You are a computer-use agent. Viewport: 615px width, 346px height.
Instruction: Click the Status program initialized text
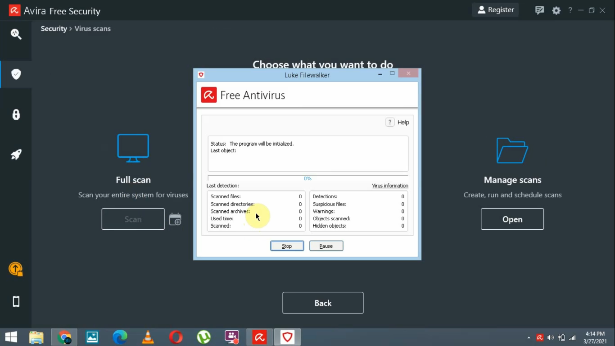[252, 144]
